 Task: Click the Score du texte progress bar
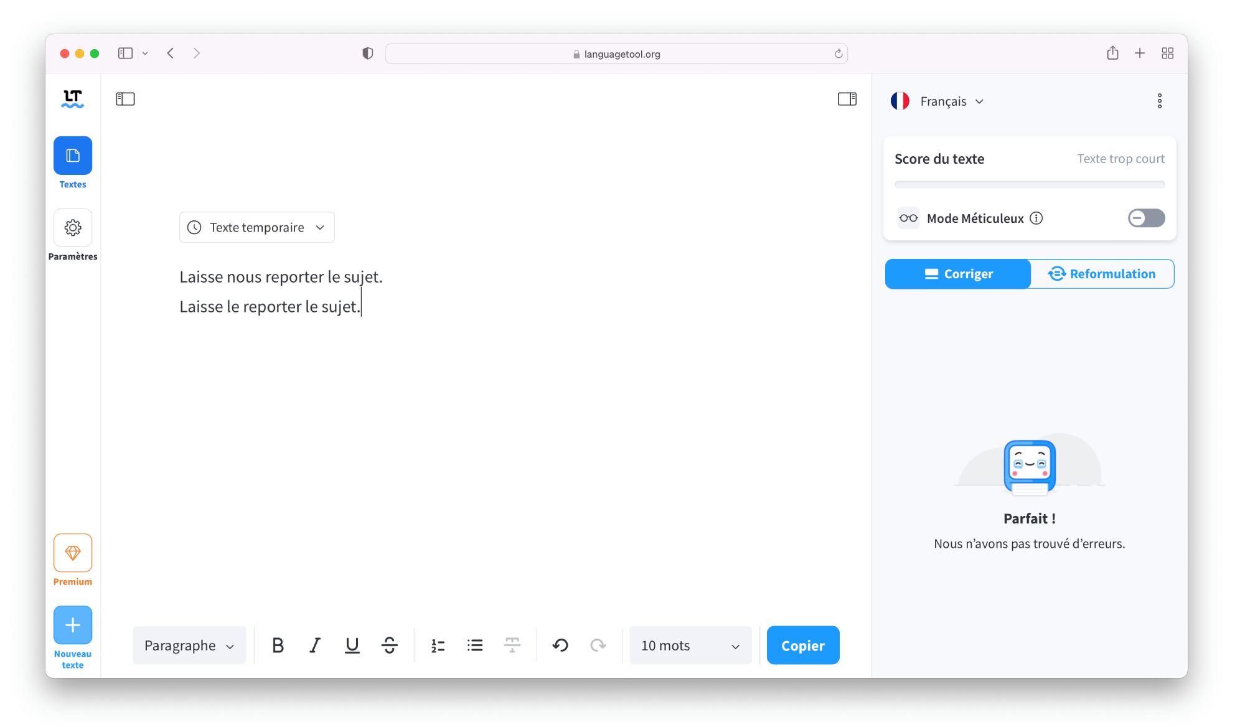[x=1029, y=184]
